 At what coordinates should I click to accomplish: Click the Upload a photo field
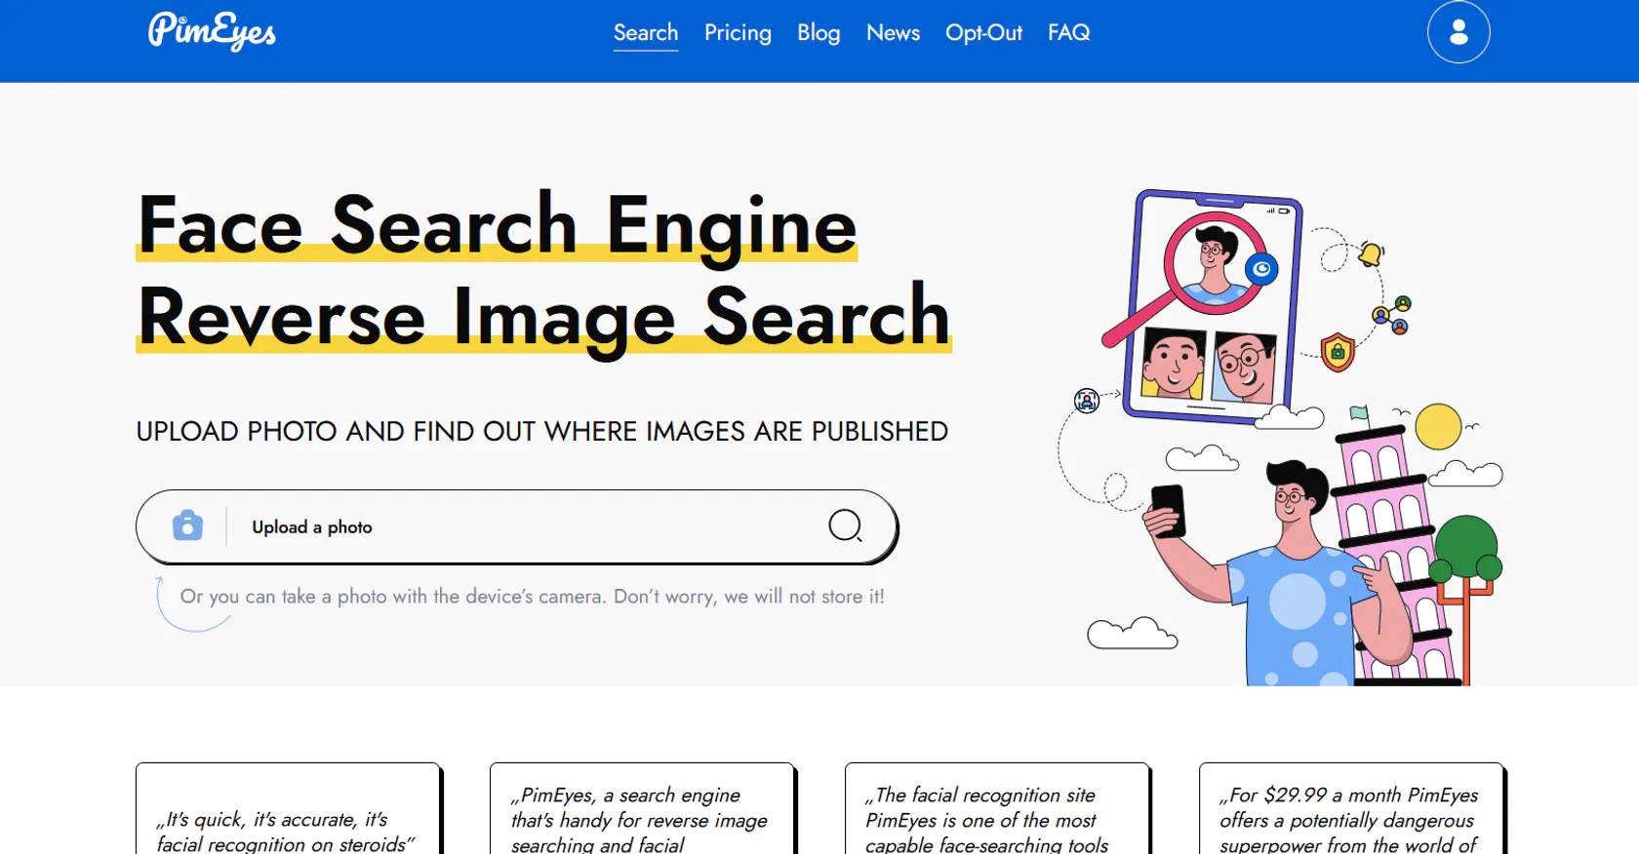point(516,526)
